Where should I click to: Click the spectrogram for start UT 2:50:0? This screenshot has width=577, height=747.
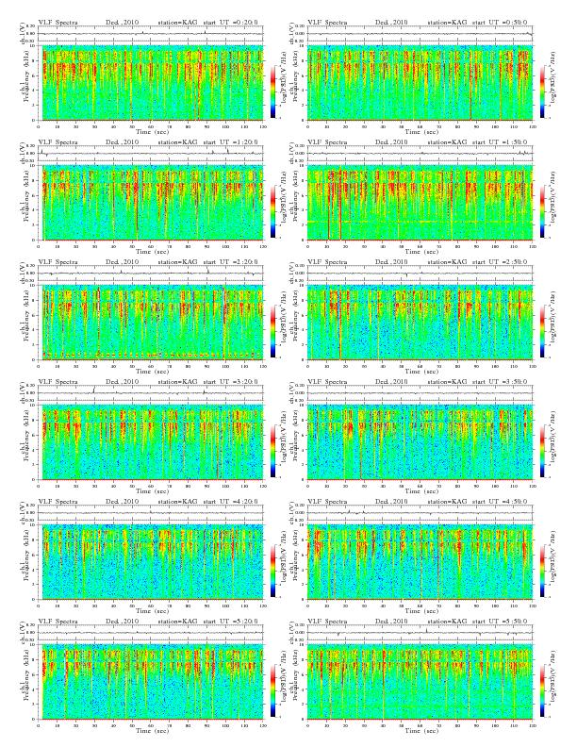[420, 322]
